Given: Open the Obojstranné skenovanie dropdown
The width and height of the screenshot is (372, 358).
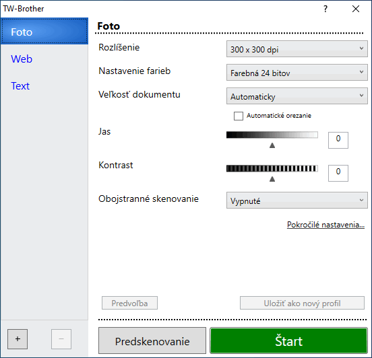Looking at the screenshot, I should click(x=297, y=201).
